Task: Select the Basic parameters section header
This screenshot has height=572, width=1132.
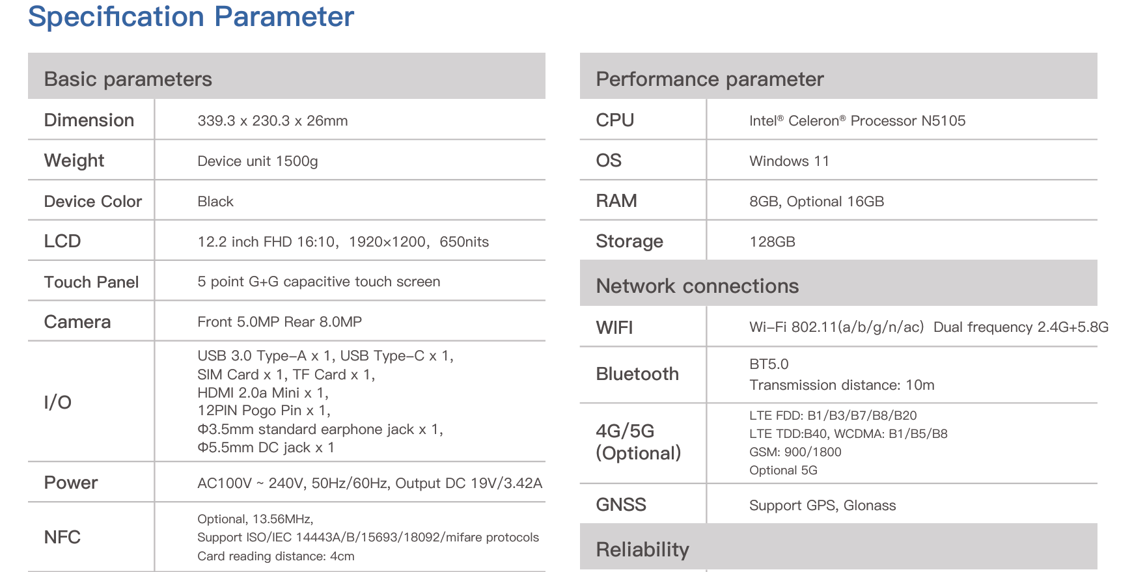Action: point(128,79)
